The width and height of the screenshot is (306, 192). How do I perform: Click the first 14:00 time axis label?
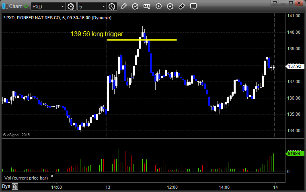tap(57, 187)
